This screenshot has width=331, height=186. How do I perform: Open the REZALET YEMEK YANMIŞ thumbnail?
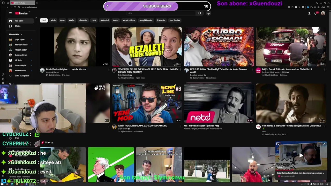pos(147,47)
